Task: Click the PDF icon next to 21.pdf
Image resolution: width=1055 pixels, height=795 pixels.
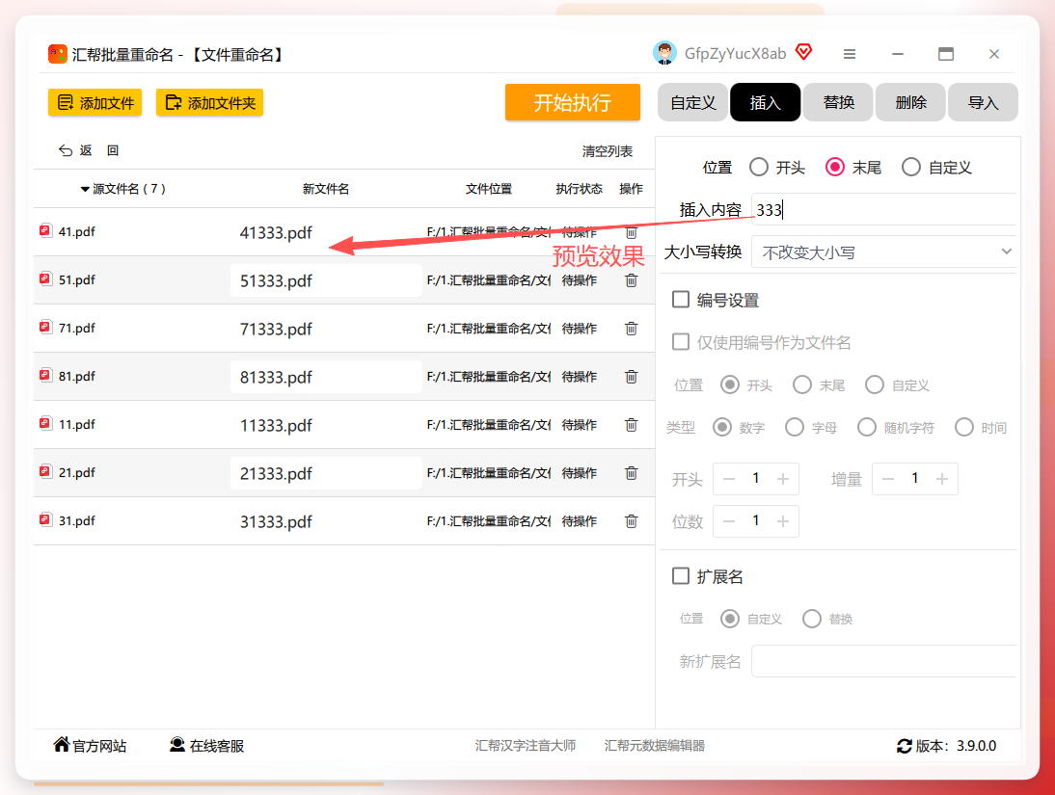Action: (x=45, y=471)
